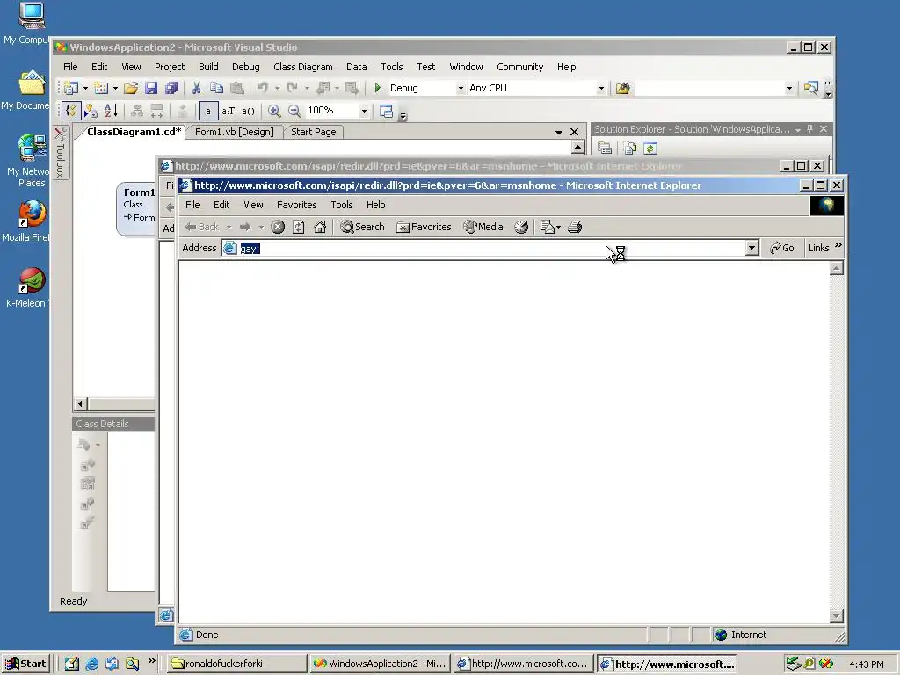Switch to the Start Page tab

pyautogui.click(x=314, y=132)
